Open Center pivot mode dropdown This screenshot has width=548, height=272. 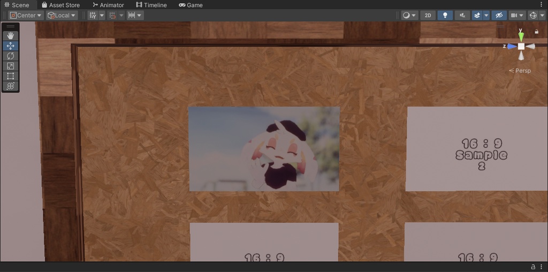[x=26, y=16]
